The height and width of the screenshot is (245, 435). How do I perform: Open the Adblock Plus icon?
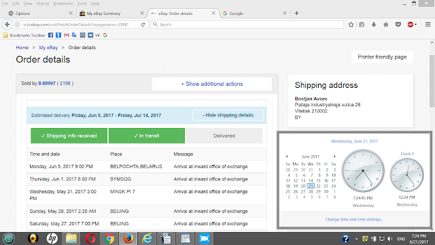411,24
